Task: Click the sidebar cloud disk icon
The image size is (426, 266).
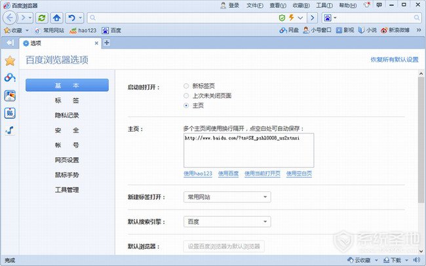Action: click(10, 78)
